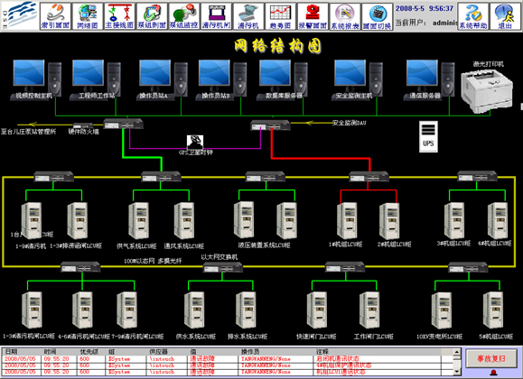Image resolution: width=523 pixels, height=379 pixels.
Task: Click the alarm list scroll down arrow
Action: [x=457, y=371]
